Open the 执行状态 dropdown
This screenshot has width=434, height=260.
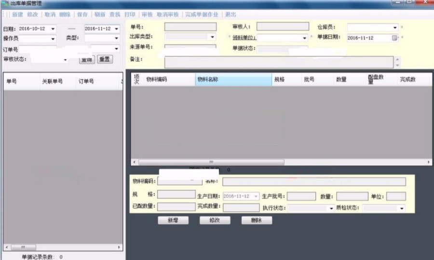(x=331, y=208)
